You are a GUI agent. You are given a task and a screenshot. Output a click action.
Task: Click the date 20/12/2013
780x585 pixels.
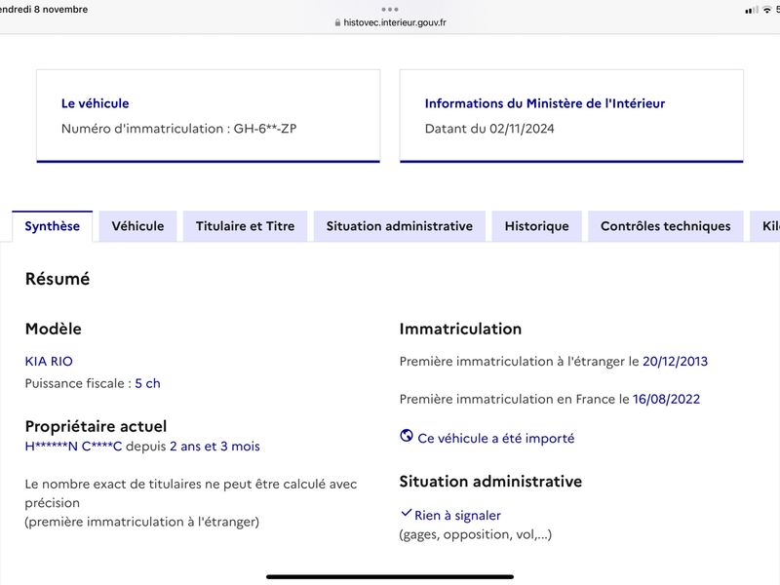(x=675, y=361)
